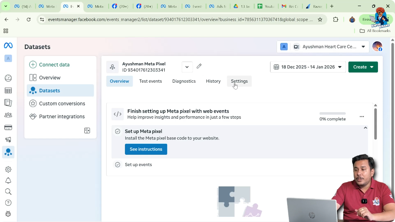Open the pages document icon in left rail
Viewport: 395px width, 222px height.
pos(8,102)
